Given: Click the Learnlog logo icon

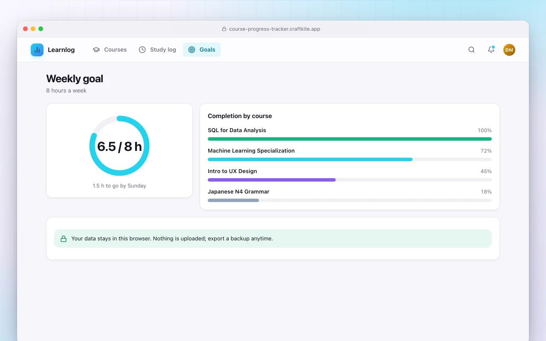Looking at the screenshot, I should click(37, 50).
